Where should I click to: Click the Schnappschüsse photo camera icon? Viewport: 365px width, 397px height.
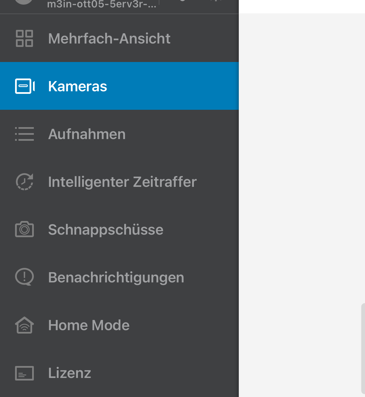(24, 229)
